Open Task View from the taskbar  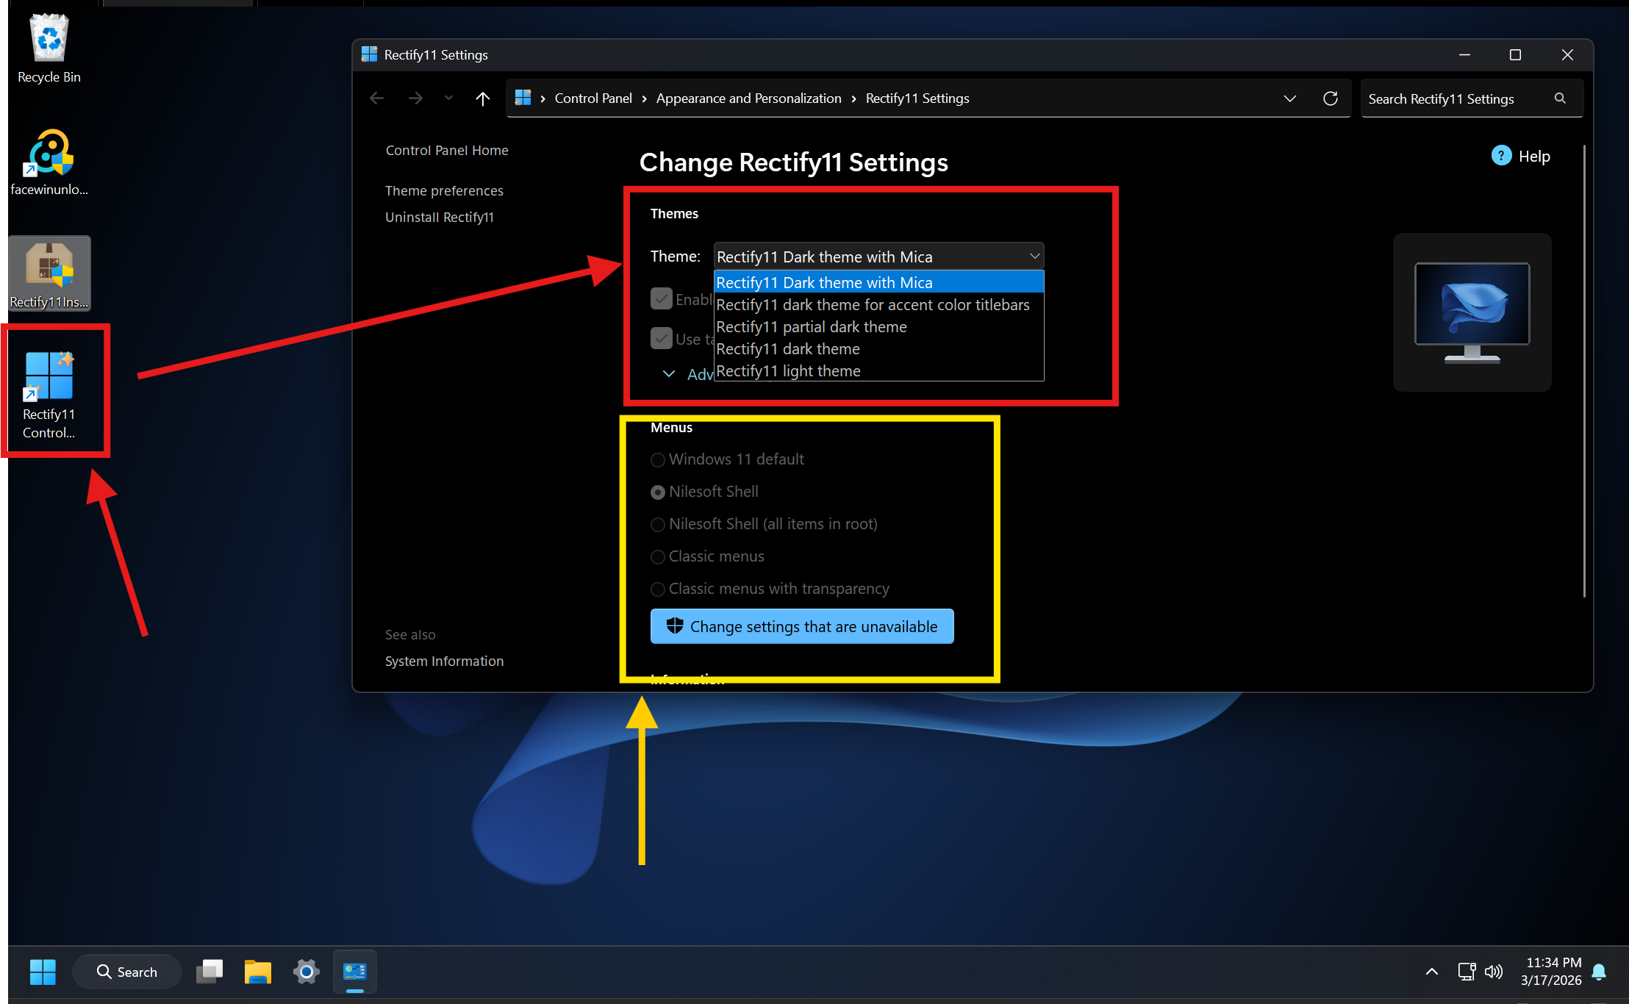(x=210, y=972)
